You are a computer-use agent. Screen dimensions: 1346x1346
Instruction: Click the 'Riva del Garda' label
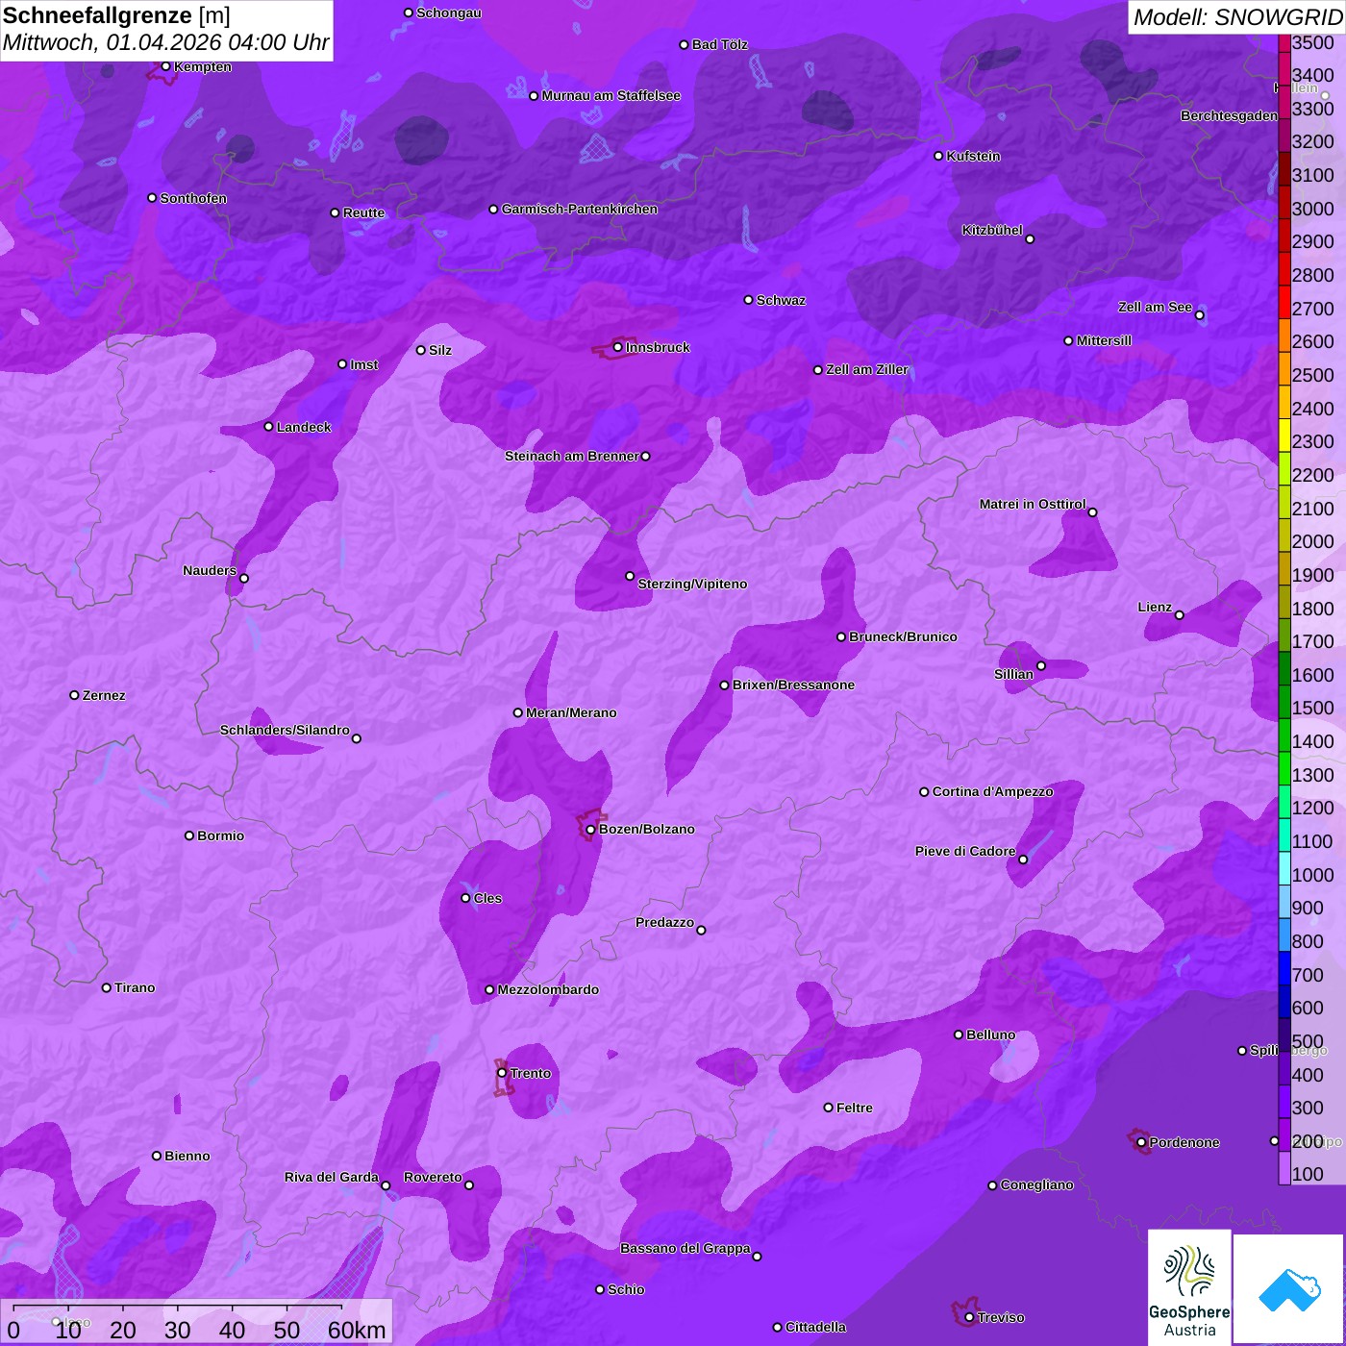332,1177
